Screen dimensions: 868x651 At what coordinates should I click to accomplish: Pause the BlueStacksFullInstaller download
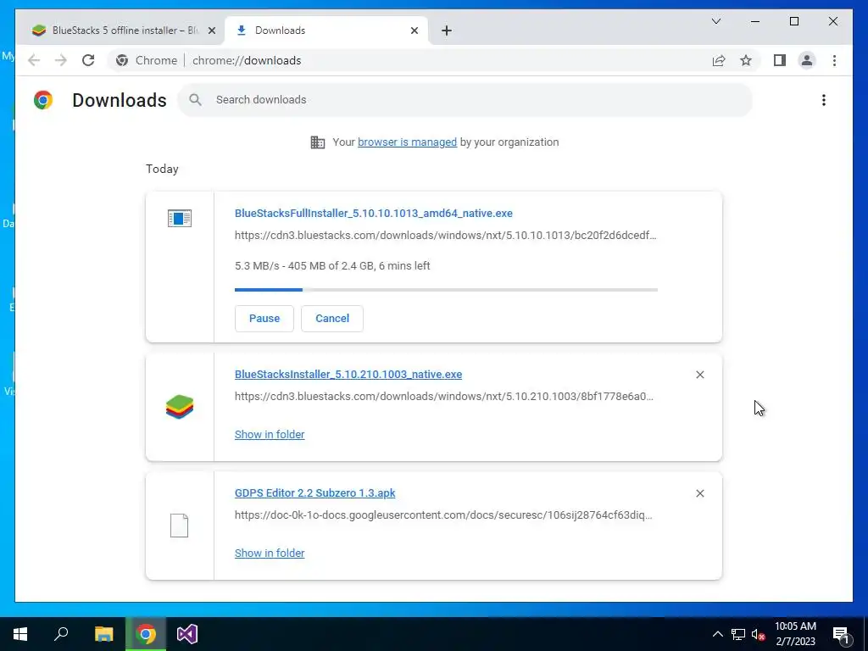(264, 319)
